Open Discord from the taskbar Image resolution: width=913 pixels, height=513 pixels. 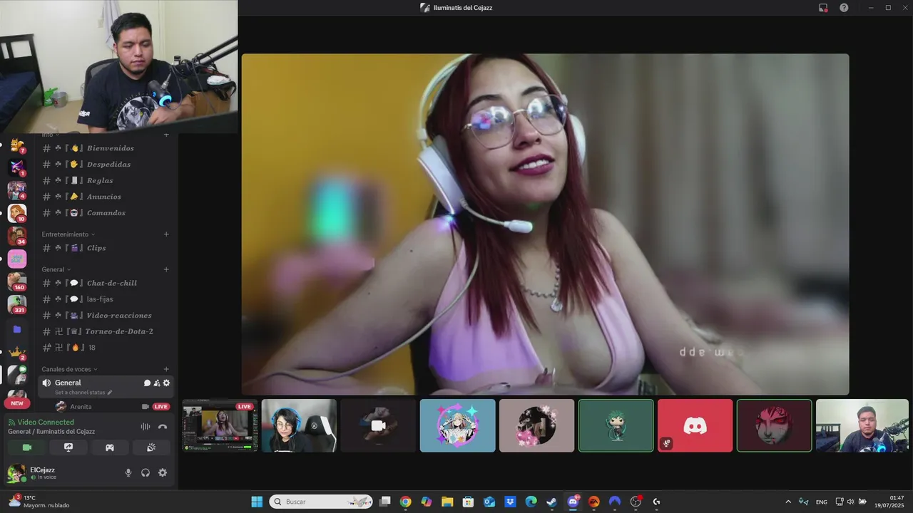point(573,502)
